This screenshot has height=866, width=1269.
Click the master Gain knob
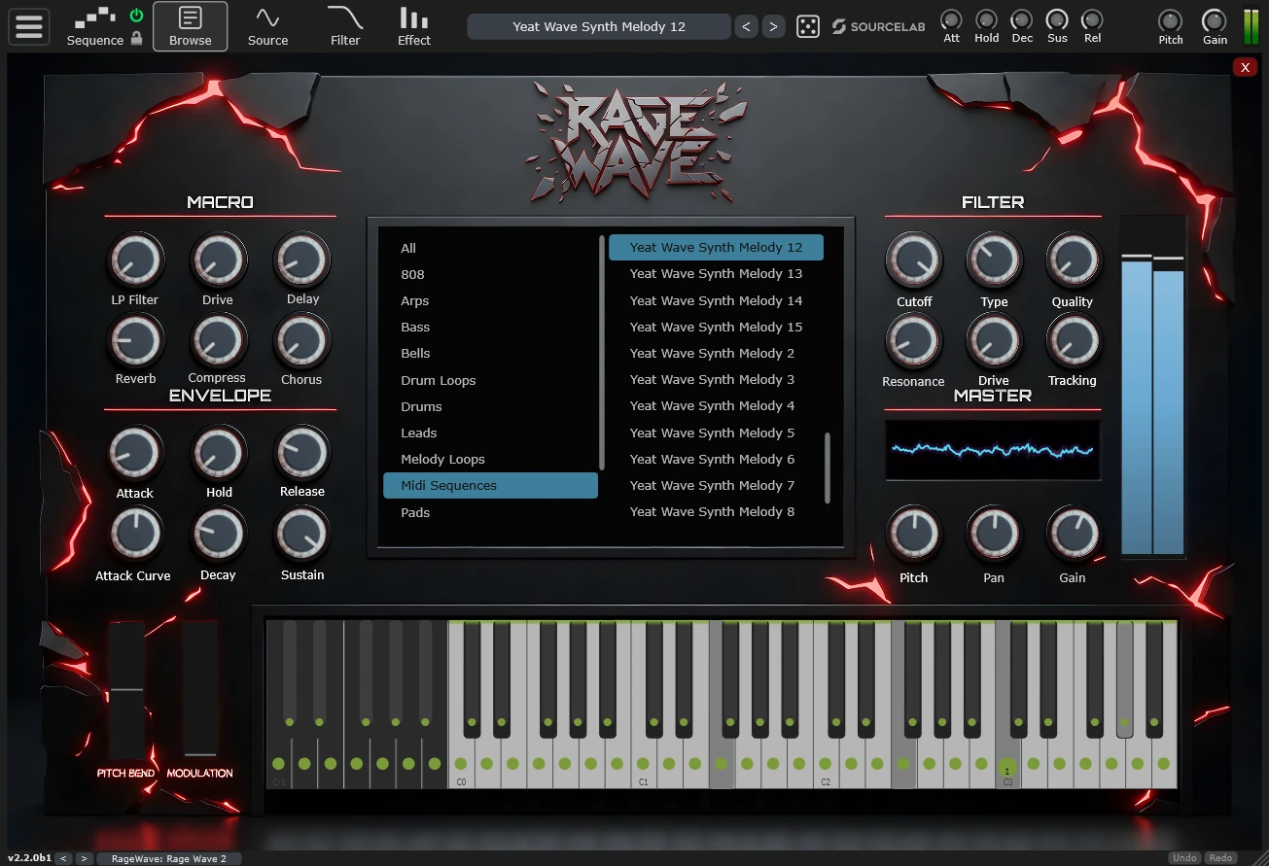1073,535
